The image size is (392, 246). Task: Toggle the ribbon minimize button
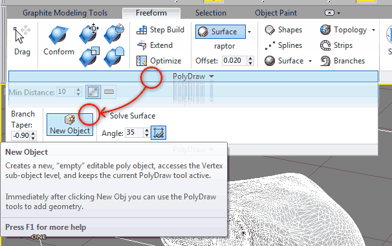(329, 13)
